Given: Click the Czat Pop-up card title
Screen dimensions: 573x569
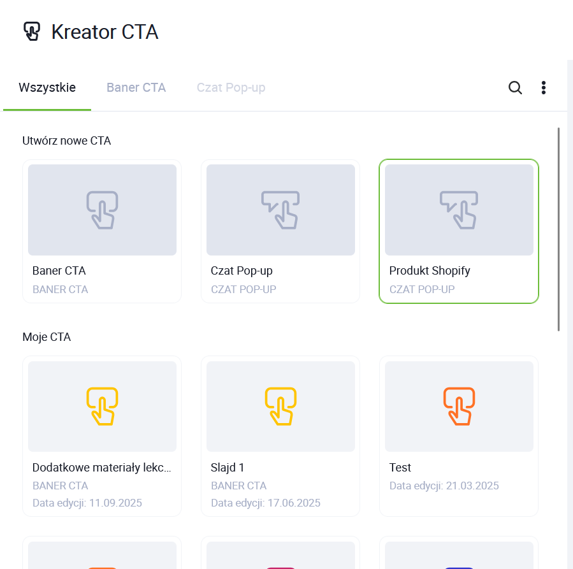Looking at the screenshot, I should 242,271.
